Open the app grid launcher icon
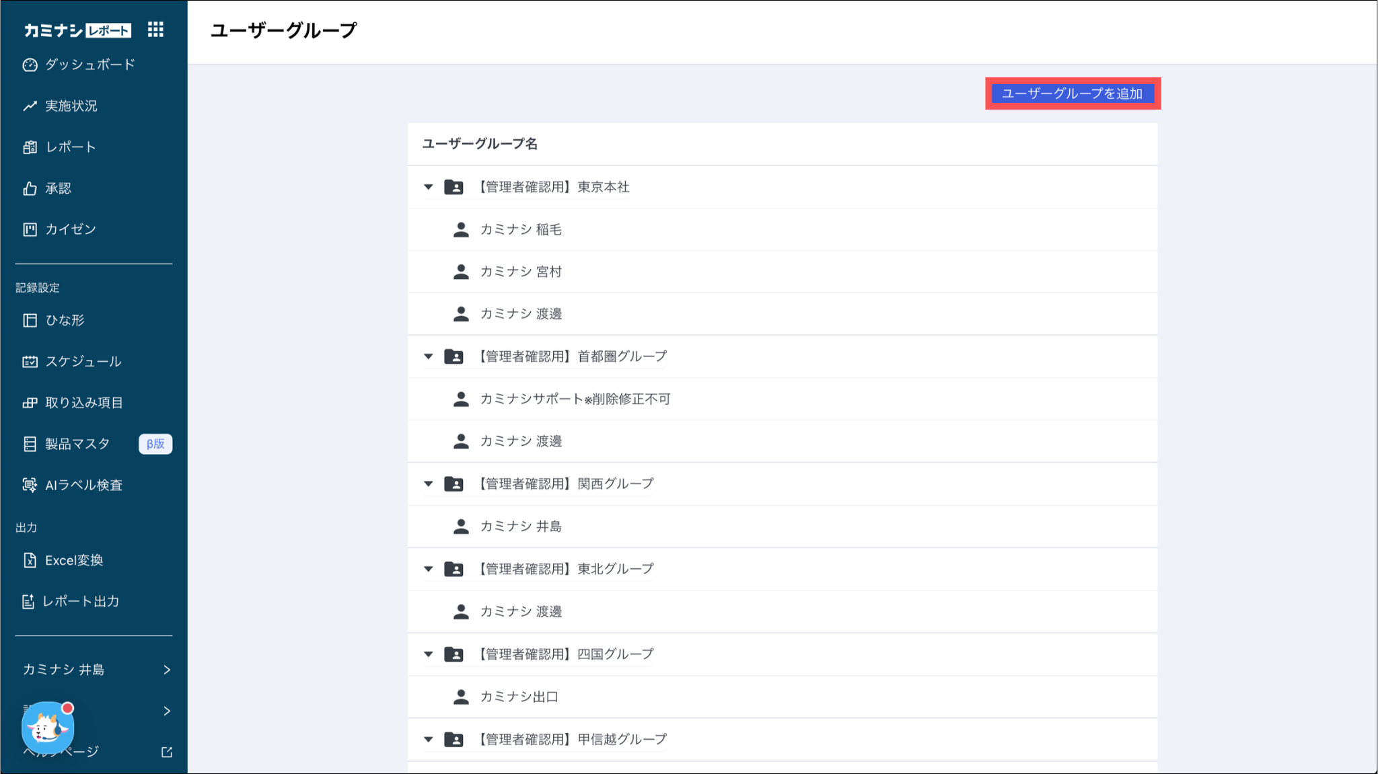1378x774 pixels. point(155,30)
